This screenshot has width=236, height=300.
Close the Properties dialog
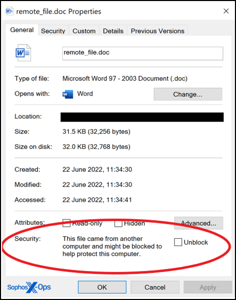coord(226,11)
